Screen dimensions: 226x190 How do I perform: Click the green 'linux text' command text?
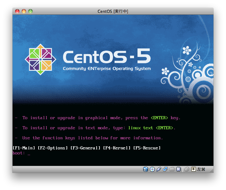[x=141, y=128]
